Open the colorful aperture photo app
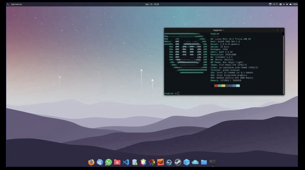The height and width of the screenshot is (170, 305). [x=152, y=162]
